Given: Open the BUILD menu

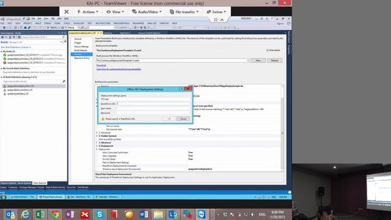Looking at the screenshot, I should (38, 23).
